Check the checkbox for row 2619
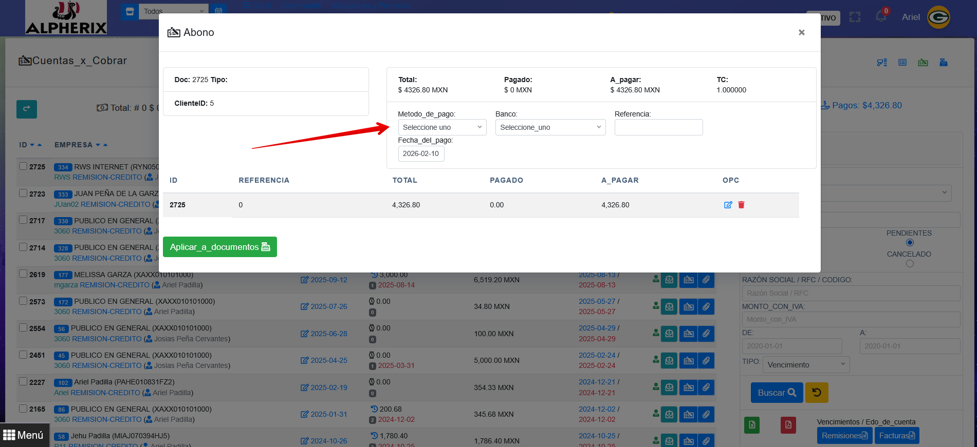Screen dimensions: 977x447 [x=23, y=274]
